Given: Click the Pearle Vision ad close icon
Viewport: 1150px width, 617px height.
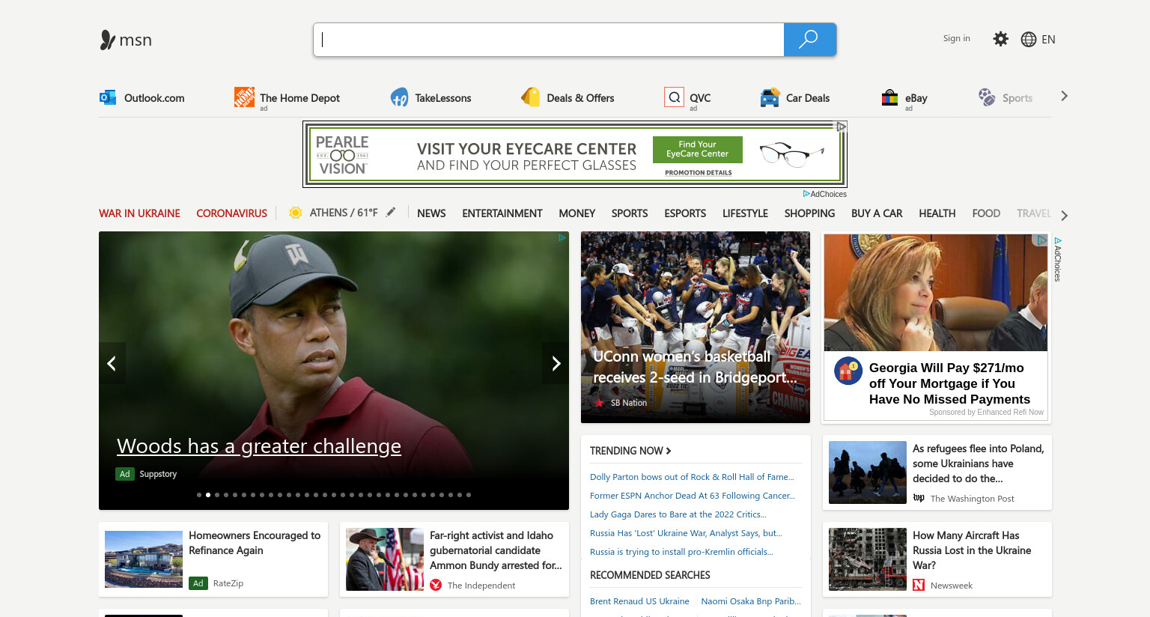Looking at the screenshot, I should [842, 127].
